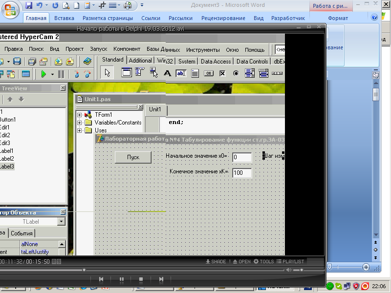
Task: Click the Step Over debug icon
Action: (x=87, y=74)
